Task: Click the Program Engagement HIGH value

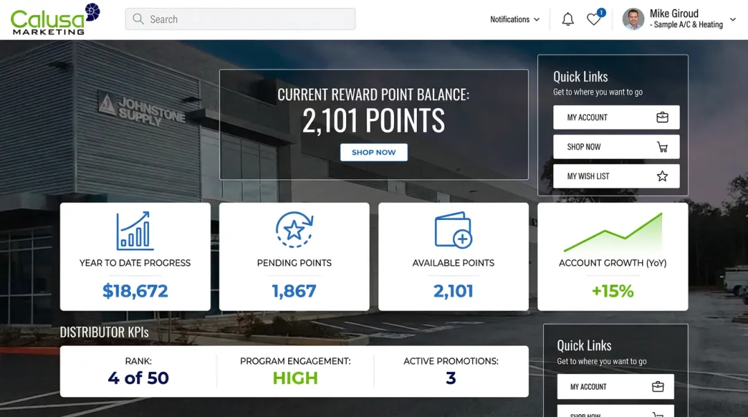Action: pos(295,378)
